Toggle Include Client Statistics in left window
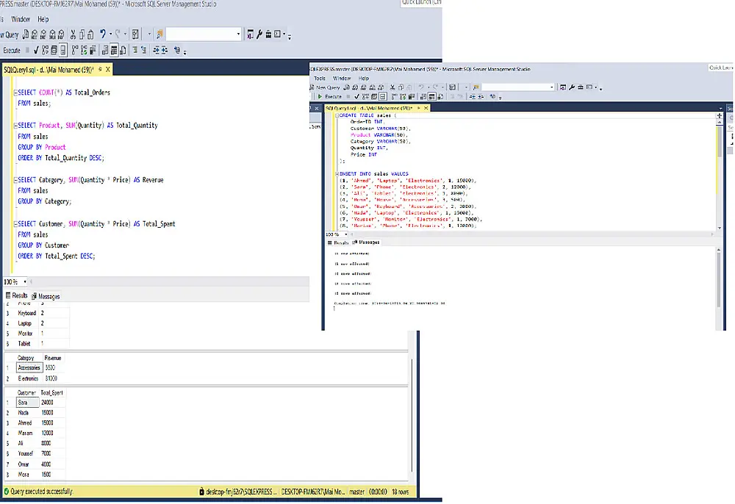735x504 pixels. [x=93, y=50]
